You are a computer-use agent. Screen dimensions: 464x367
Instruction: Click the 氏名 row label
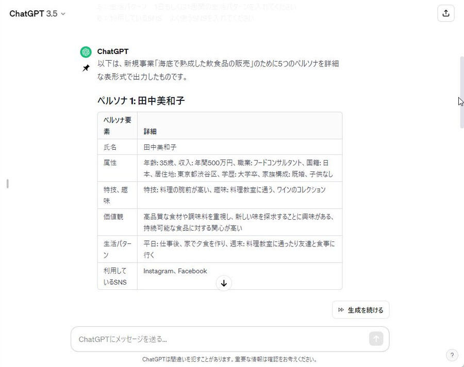click(x=118, y=147)
